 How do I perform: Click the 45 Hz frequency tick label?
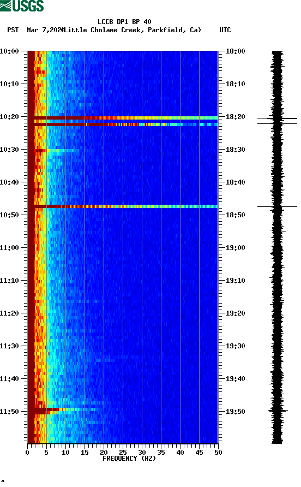pos(199,453)
